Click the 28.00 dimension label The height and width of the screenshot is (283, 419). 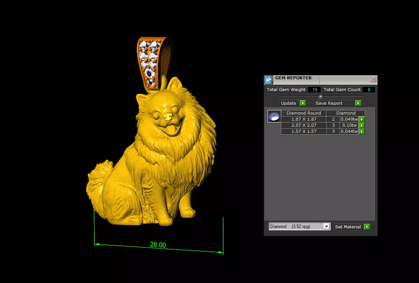coord(158,245)
